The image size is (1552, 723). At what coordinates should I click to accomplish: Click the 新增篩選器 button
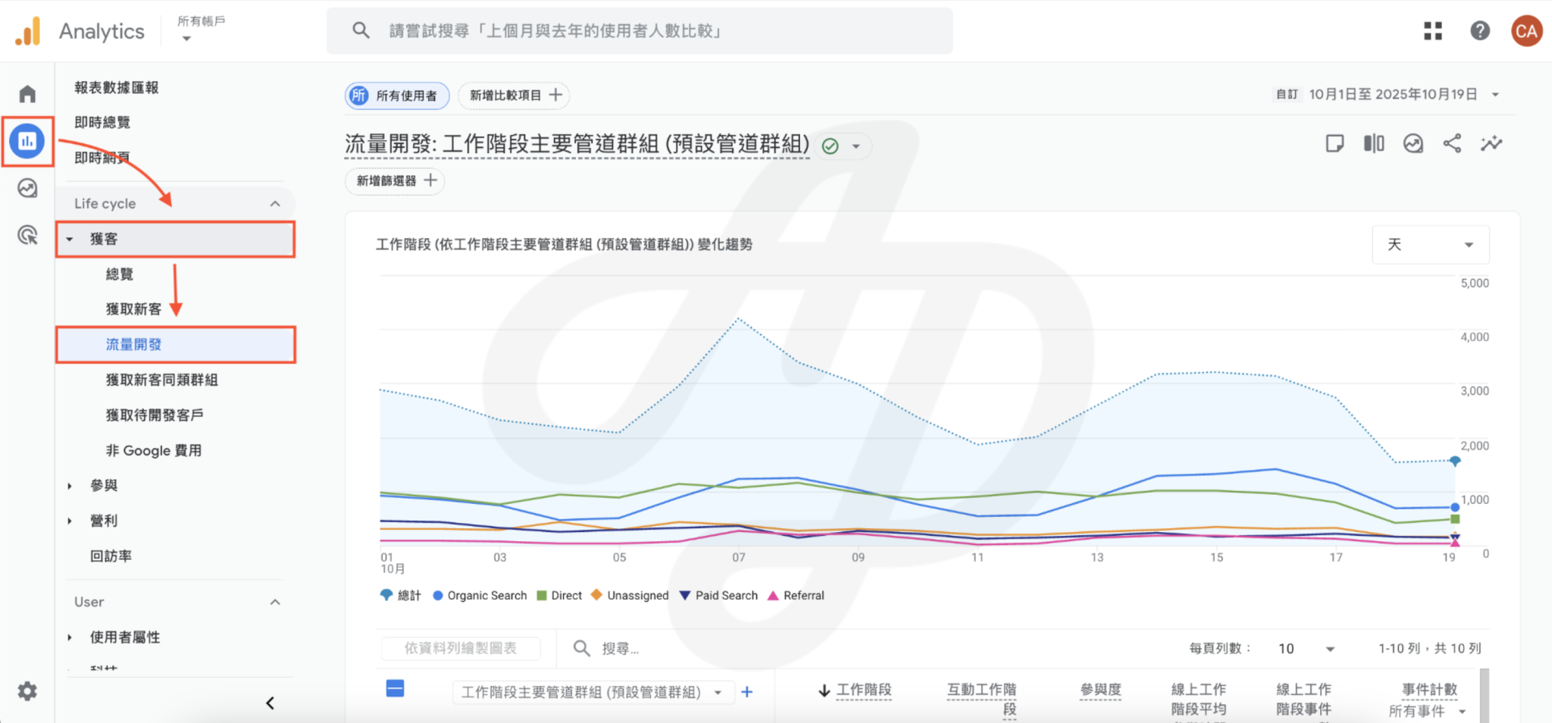pyautogui.click(x=394, y=181)
